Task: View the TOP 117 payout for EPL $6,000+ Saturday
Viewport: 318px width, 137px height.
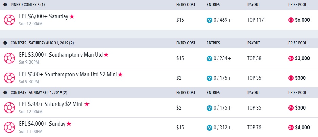Action: [256, 20]
